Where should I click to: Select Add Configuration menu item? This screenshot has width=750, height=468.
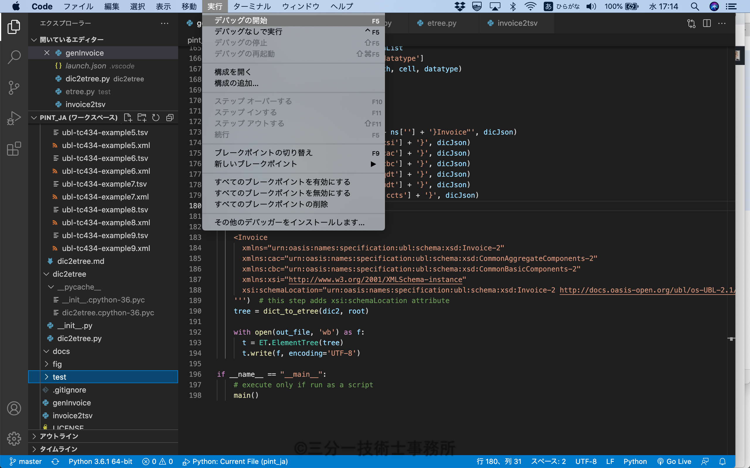pyautogui.click(x=294, y=83)
